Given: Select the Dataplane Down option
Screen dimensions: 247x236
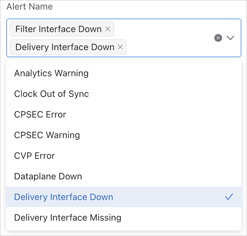Looking at the screenshot, I should [48, 176].
